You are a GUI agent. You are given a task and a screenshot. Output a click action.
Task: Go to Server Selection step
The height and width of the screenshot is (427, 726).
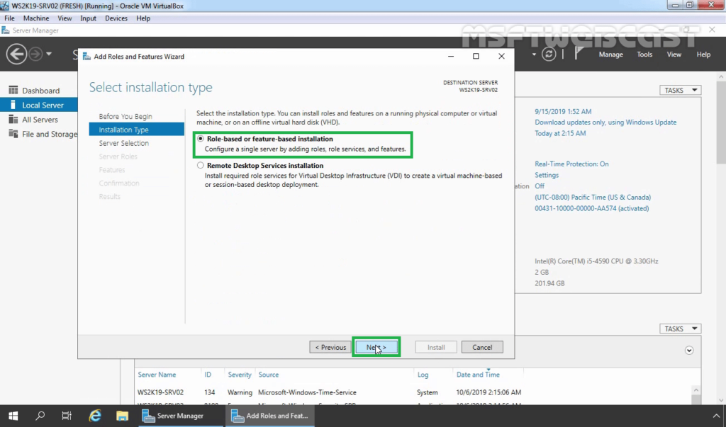pyautogui.click(x=123, y=143)
